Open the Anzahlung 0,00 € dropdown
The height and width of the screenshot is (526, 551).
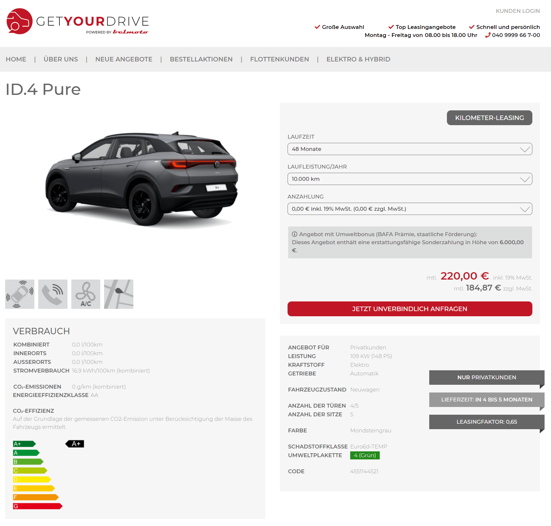click(410, 209)
